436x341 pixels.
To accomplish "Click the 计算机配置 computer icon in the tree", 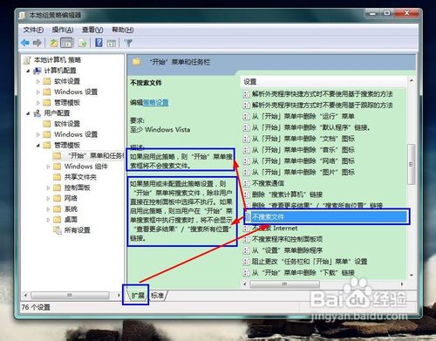I will 37,71.
